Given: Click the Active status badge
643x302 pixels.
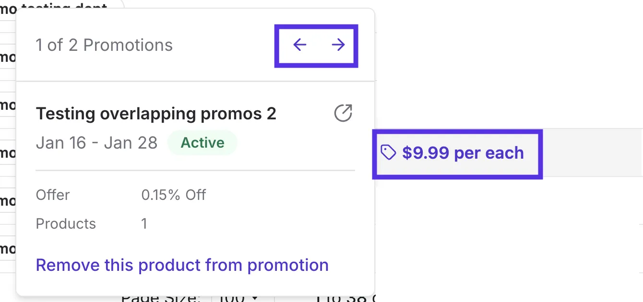Looking at the screenshot, I should pos(202,143).
